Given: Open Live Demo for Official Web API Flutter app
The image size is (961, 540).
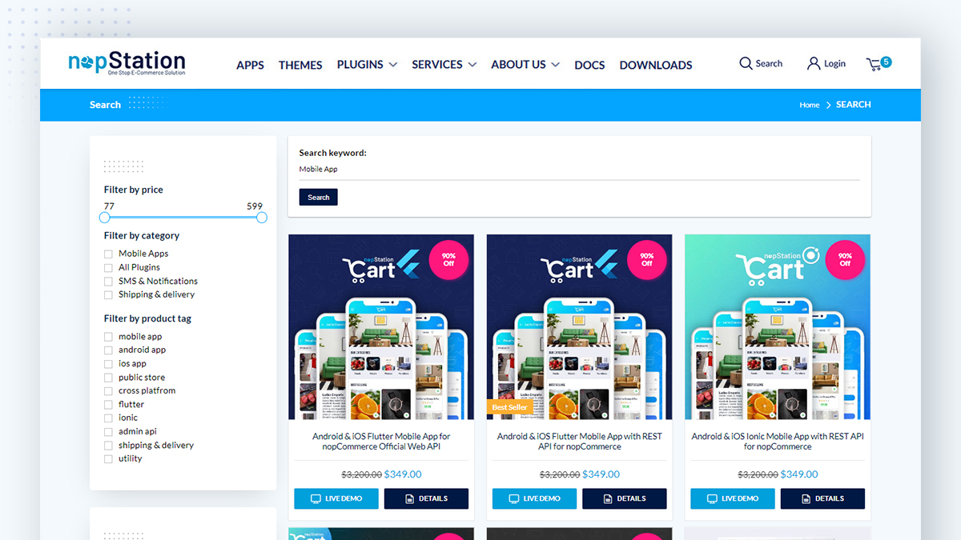Looking at the screenshot, I should point(336,498).
